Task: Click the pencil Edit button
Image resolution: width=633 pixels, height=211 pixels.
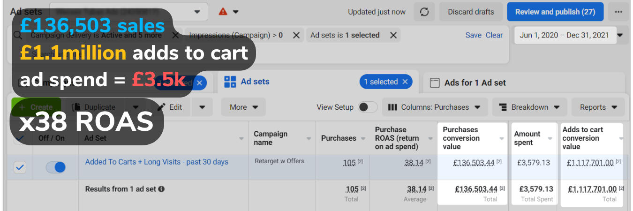Action: 170,107
